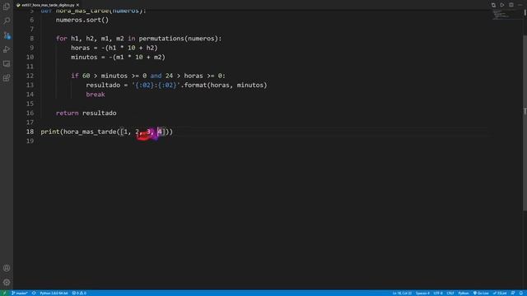Select language mode Python in status bar

(x=464, y=293)
